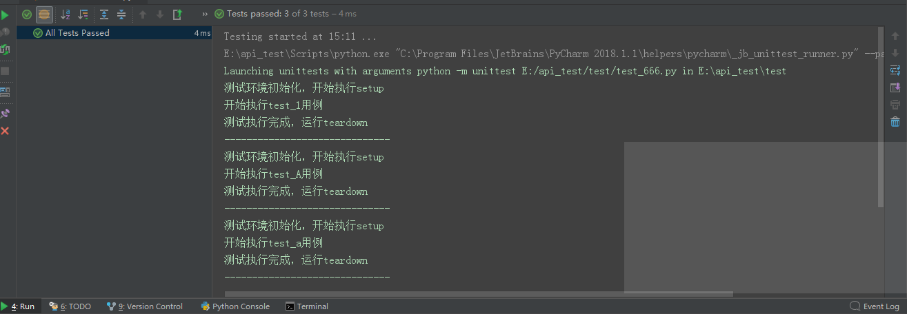Toggle Show Passed tests filter
907x314 pixels.
(27, 14)
